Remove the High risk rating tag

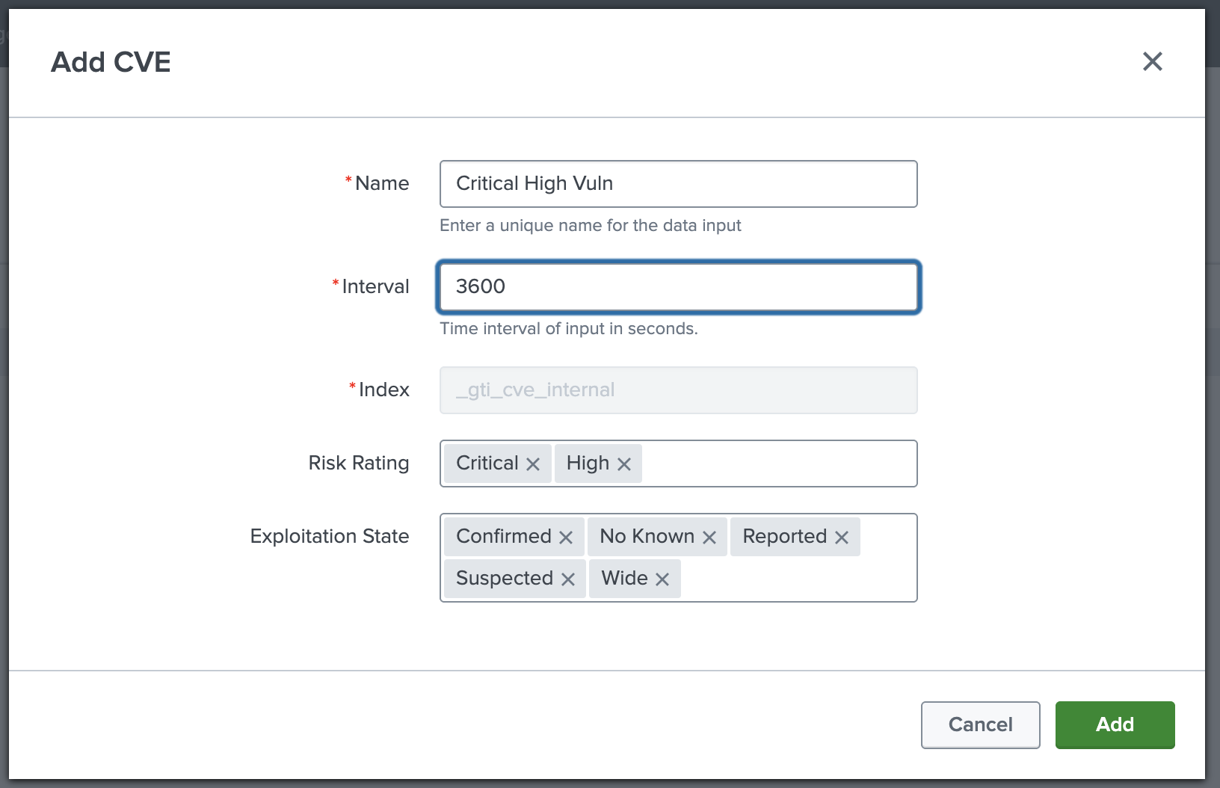click(x=624, y=464)
